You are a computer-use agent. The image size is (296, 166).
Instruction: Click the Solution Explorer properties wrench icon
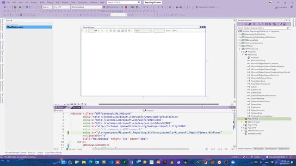tap(281, 24)
